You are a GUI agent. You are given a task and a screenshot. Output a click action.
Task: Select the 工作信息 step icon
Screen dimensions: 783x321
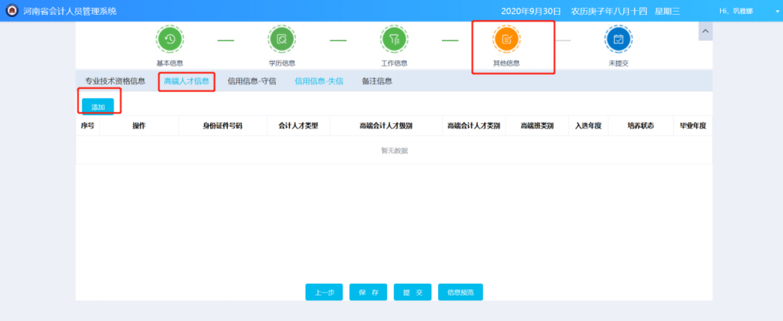[394, 39]
